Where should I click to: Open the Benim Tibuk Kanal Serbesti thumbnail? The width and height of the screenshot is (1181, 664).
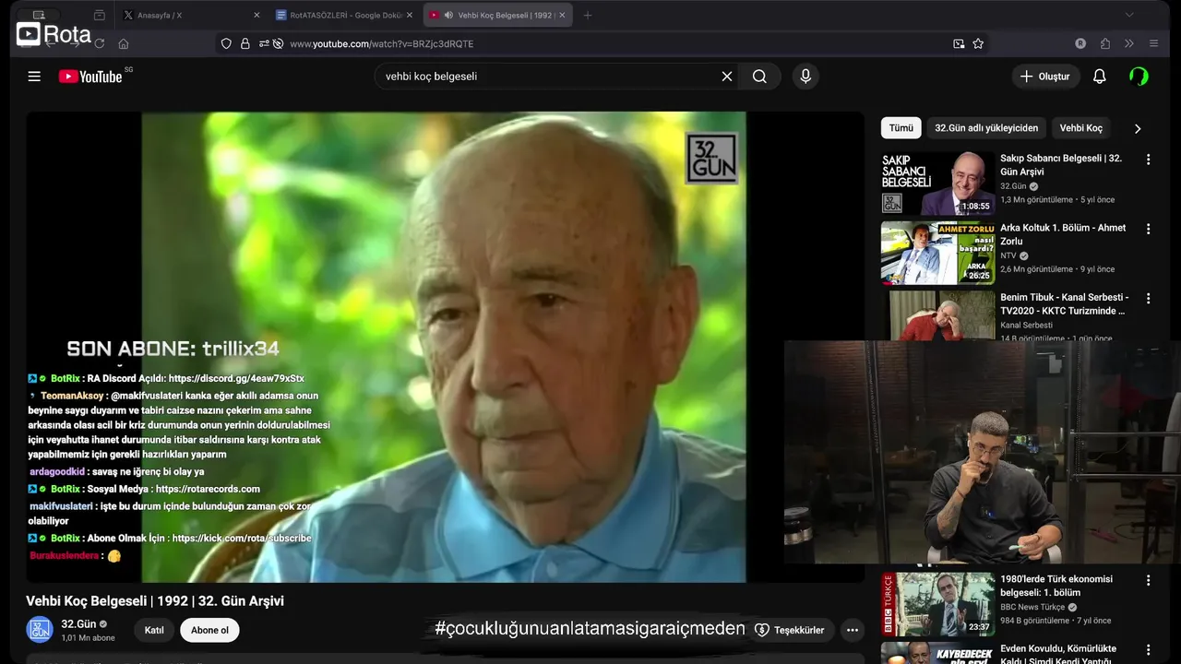[937, 316]
